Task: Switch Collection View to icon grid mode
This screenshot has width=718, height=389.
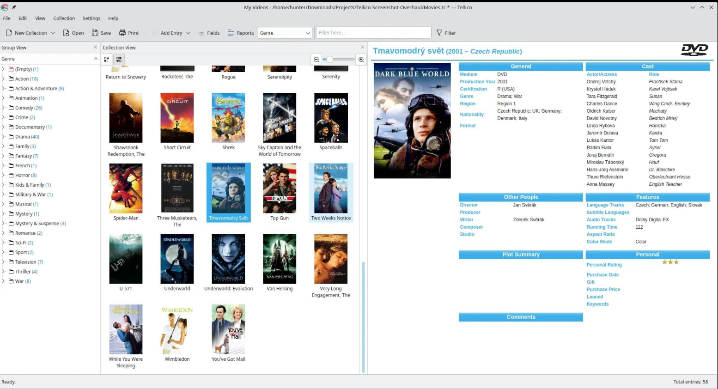Action: pos(119,59)
